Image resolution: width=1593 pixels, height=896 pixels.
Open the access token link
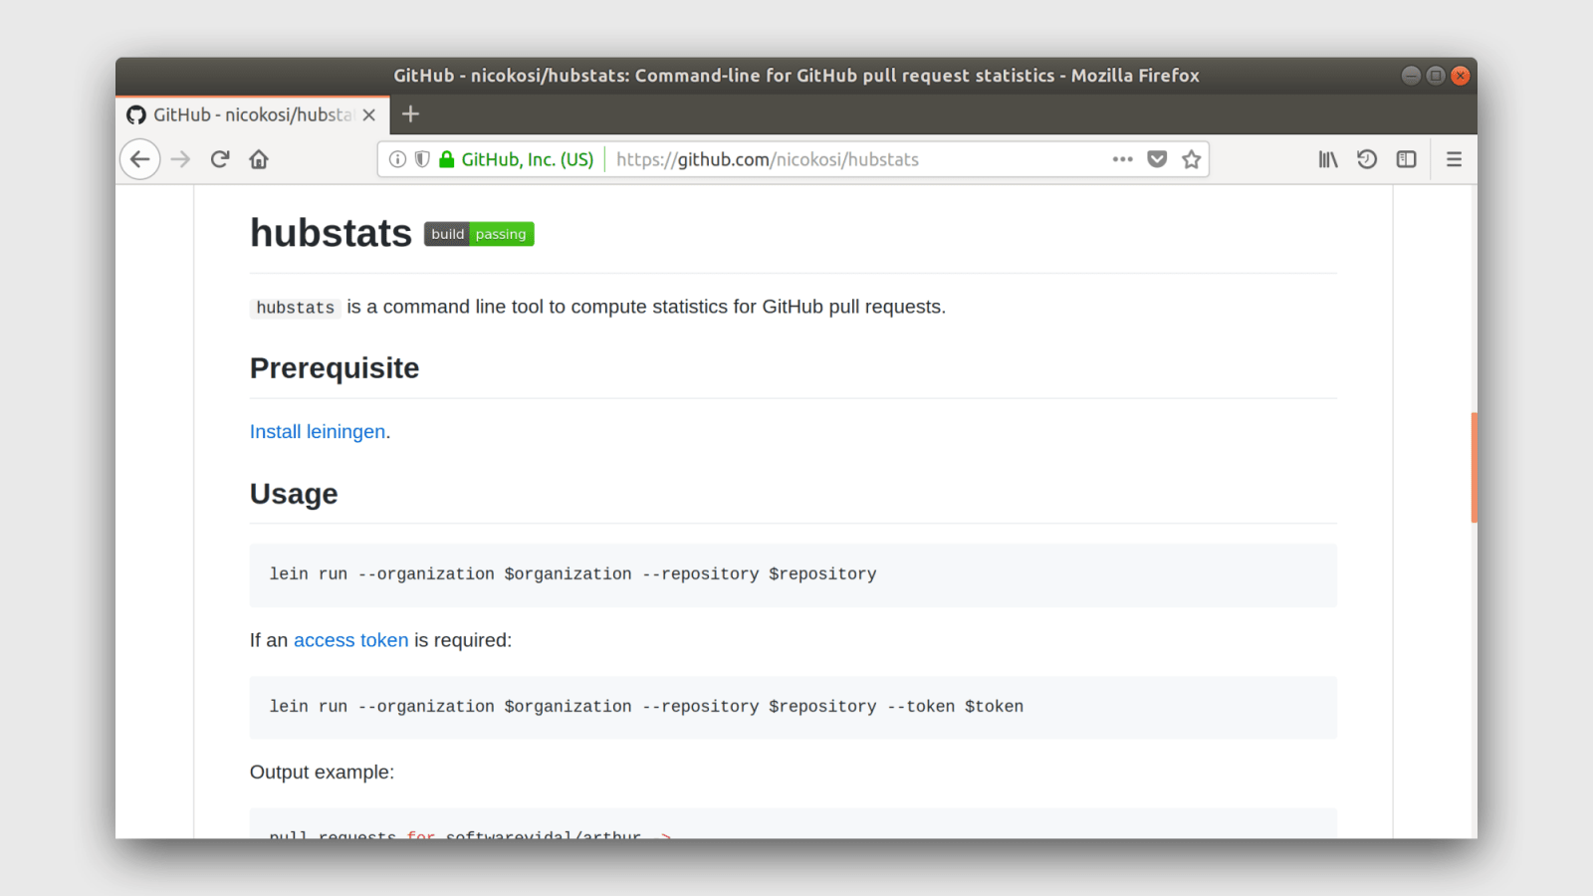coord(350,640)
